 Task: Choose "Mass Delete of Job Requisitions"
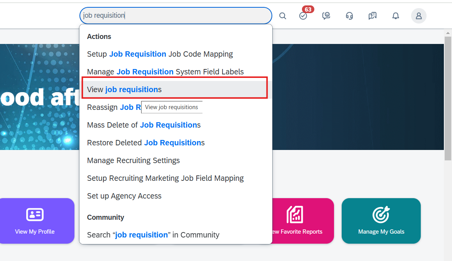[x=143, y=125]
